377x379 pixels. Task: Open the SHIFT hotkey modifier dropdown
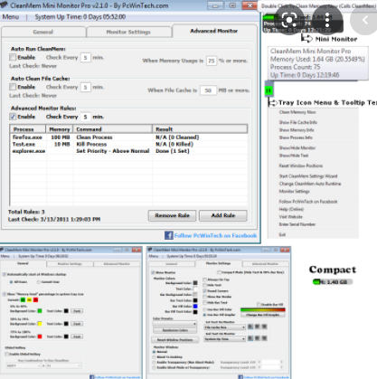coord(24,365)
